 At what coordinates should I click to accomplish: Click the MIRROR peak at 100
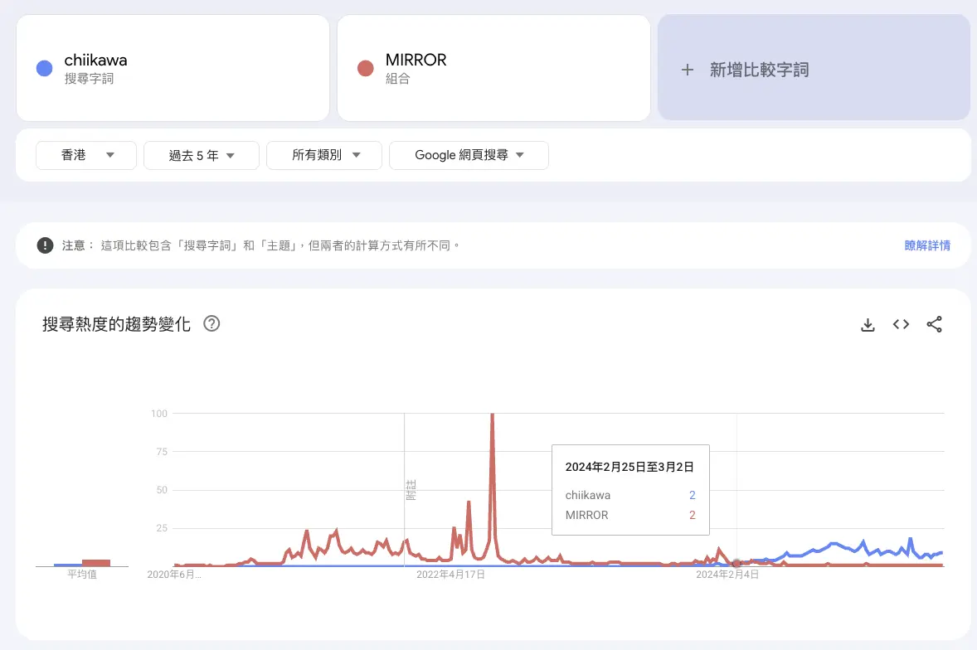[493, 415]
